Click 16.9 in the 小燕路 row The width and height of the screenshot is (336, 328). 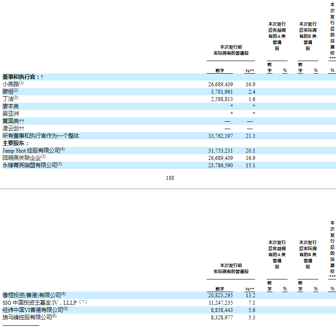point(250,84)
